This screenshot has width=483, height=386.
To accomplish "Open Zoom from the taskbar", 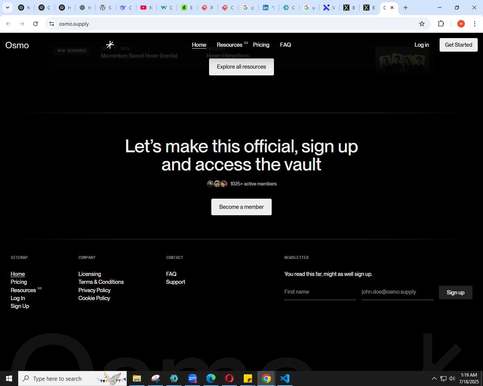I will 192,378.
